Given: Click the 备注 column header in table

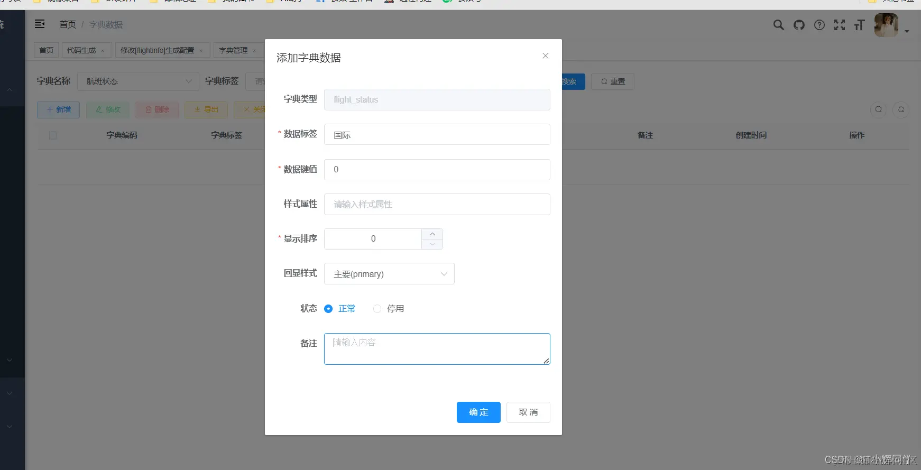Looking at the screenshot, I should pos(645,135).
